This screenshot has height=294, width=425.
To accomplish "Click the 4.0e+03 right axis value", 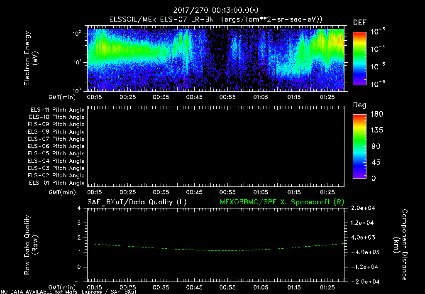I will pos(363,237).
